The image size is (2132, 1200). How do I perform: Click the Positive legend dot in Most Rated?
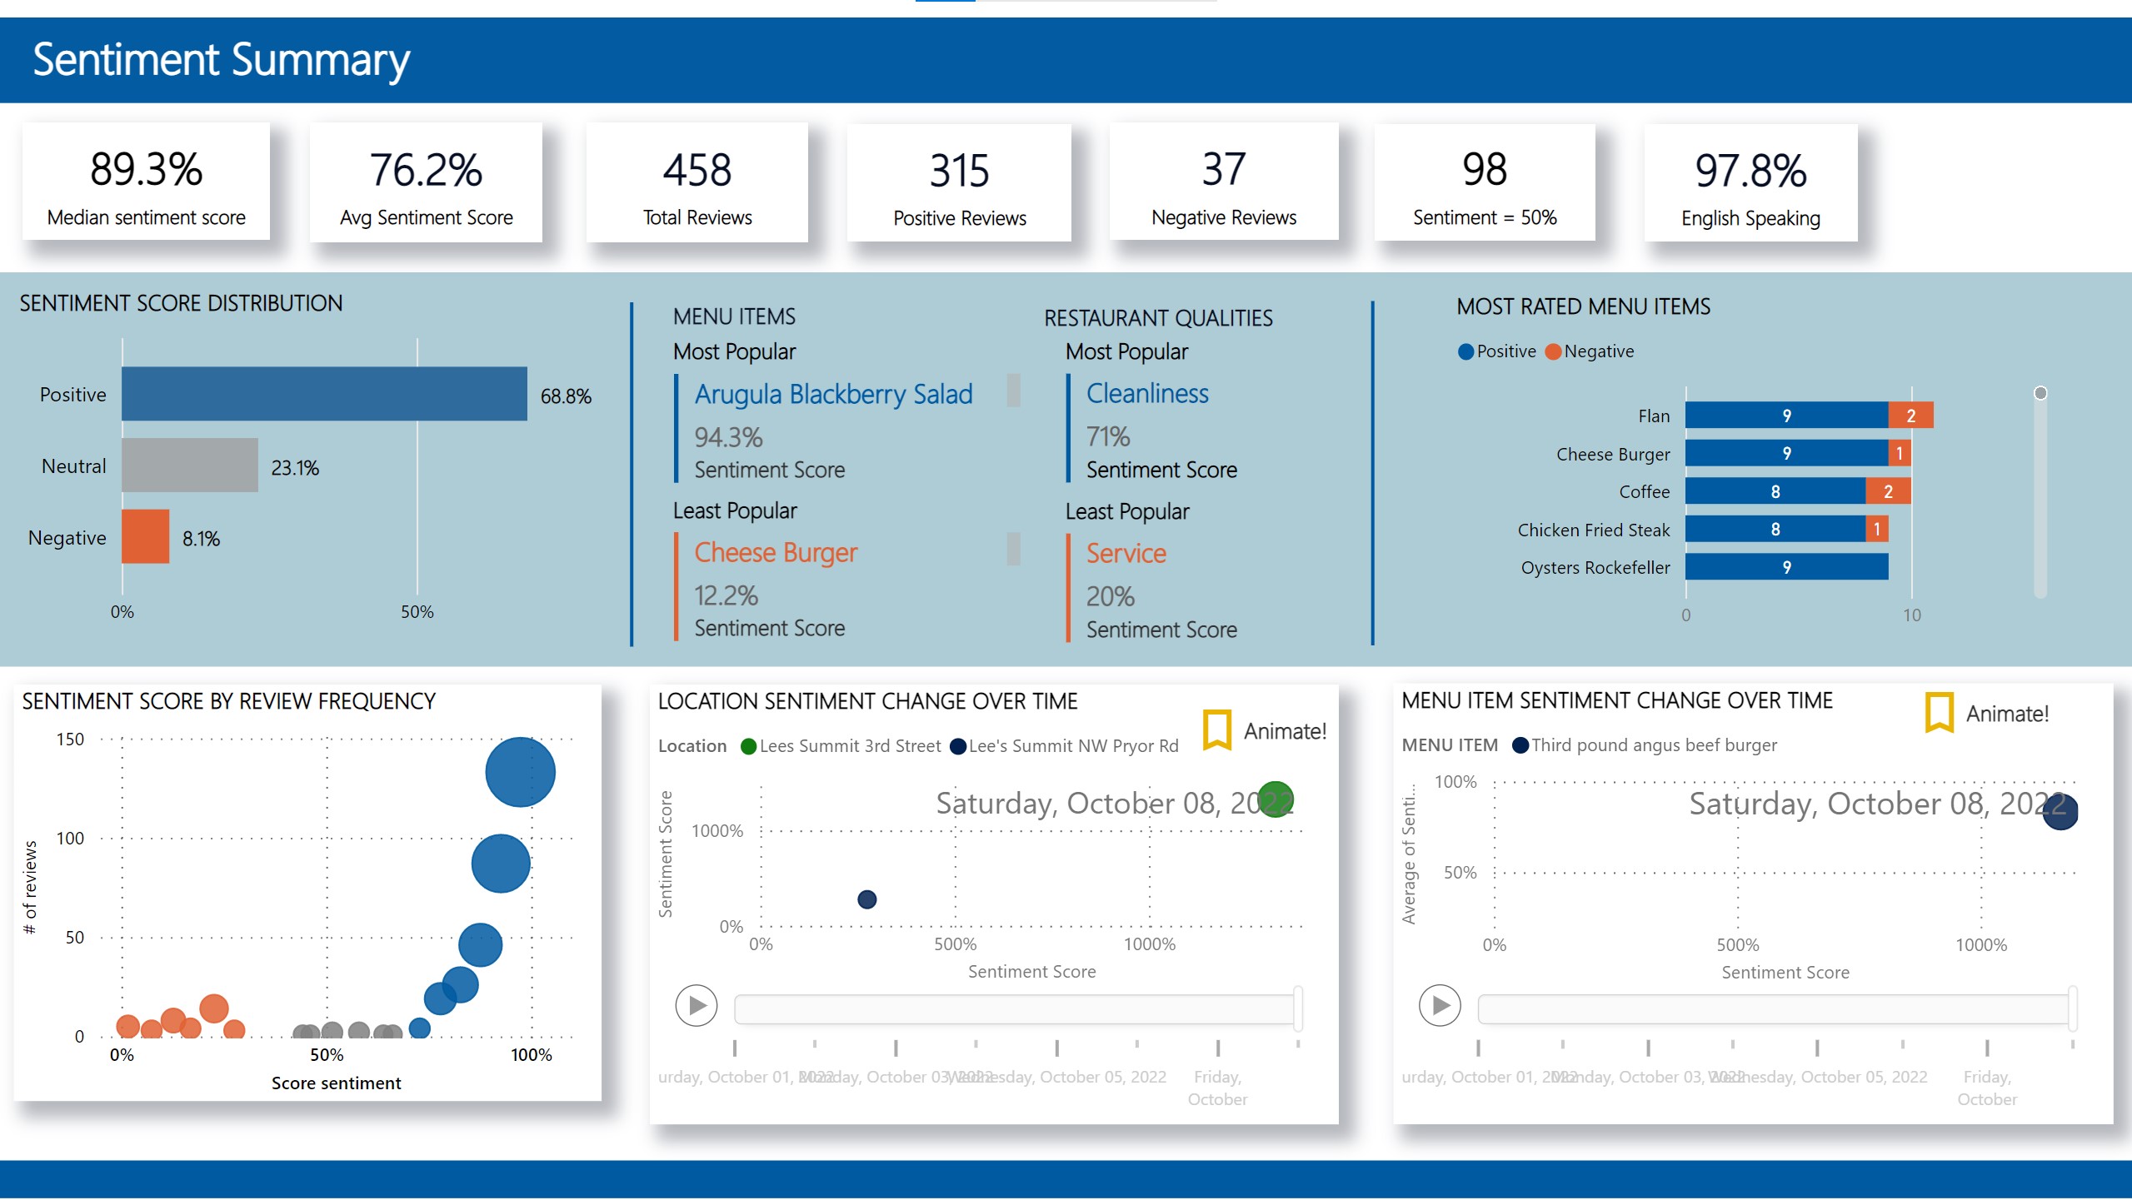(x=1465, y=351)
